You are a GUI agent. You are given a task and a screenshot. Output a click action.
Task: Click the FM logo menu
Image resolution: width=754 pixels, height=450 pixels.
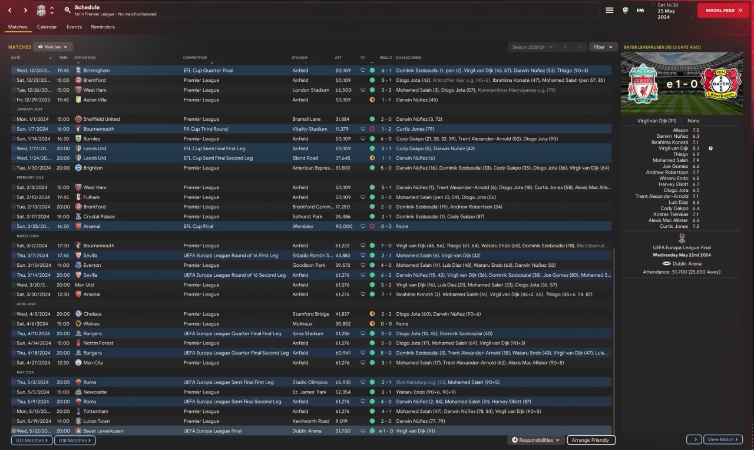tap(640, 11)
